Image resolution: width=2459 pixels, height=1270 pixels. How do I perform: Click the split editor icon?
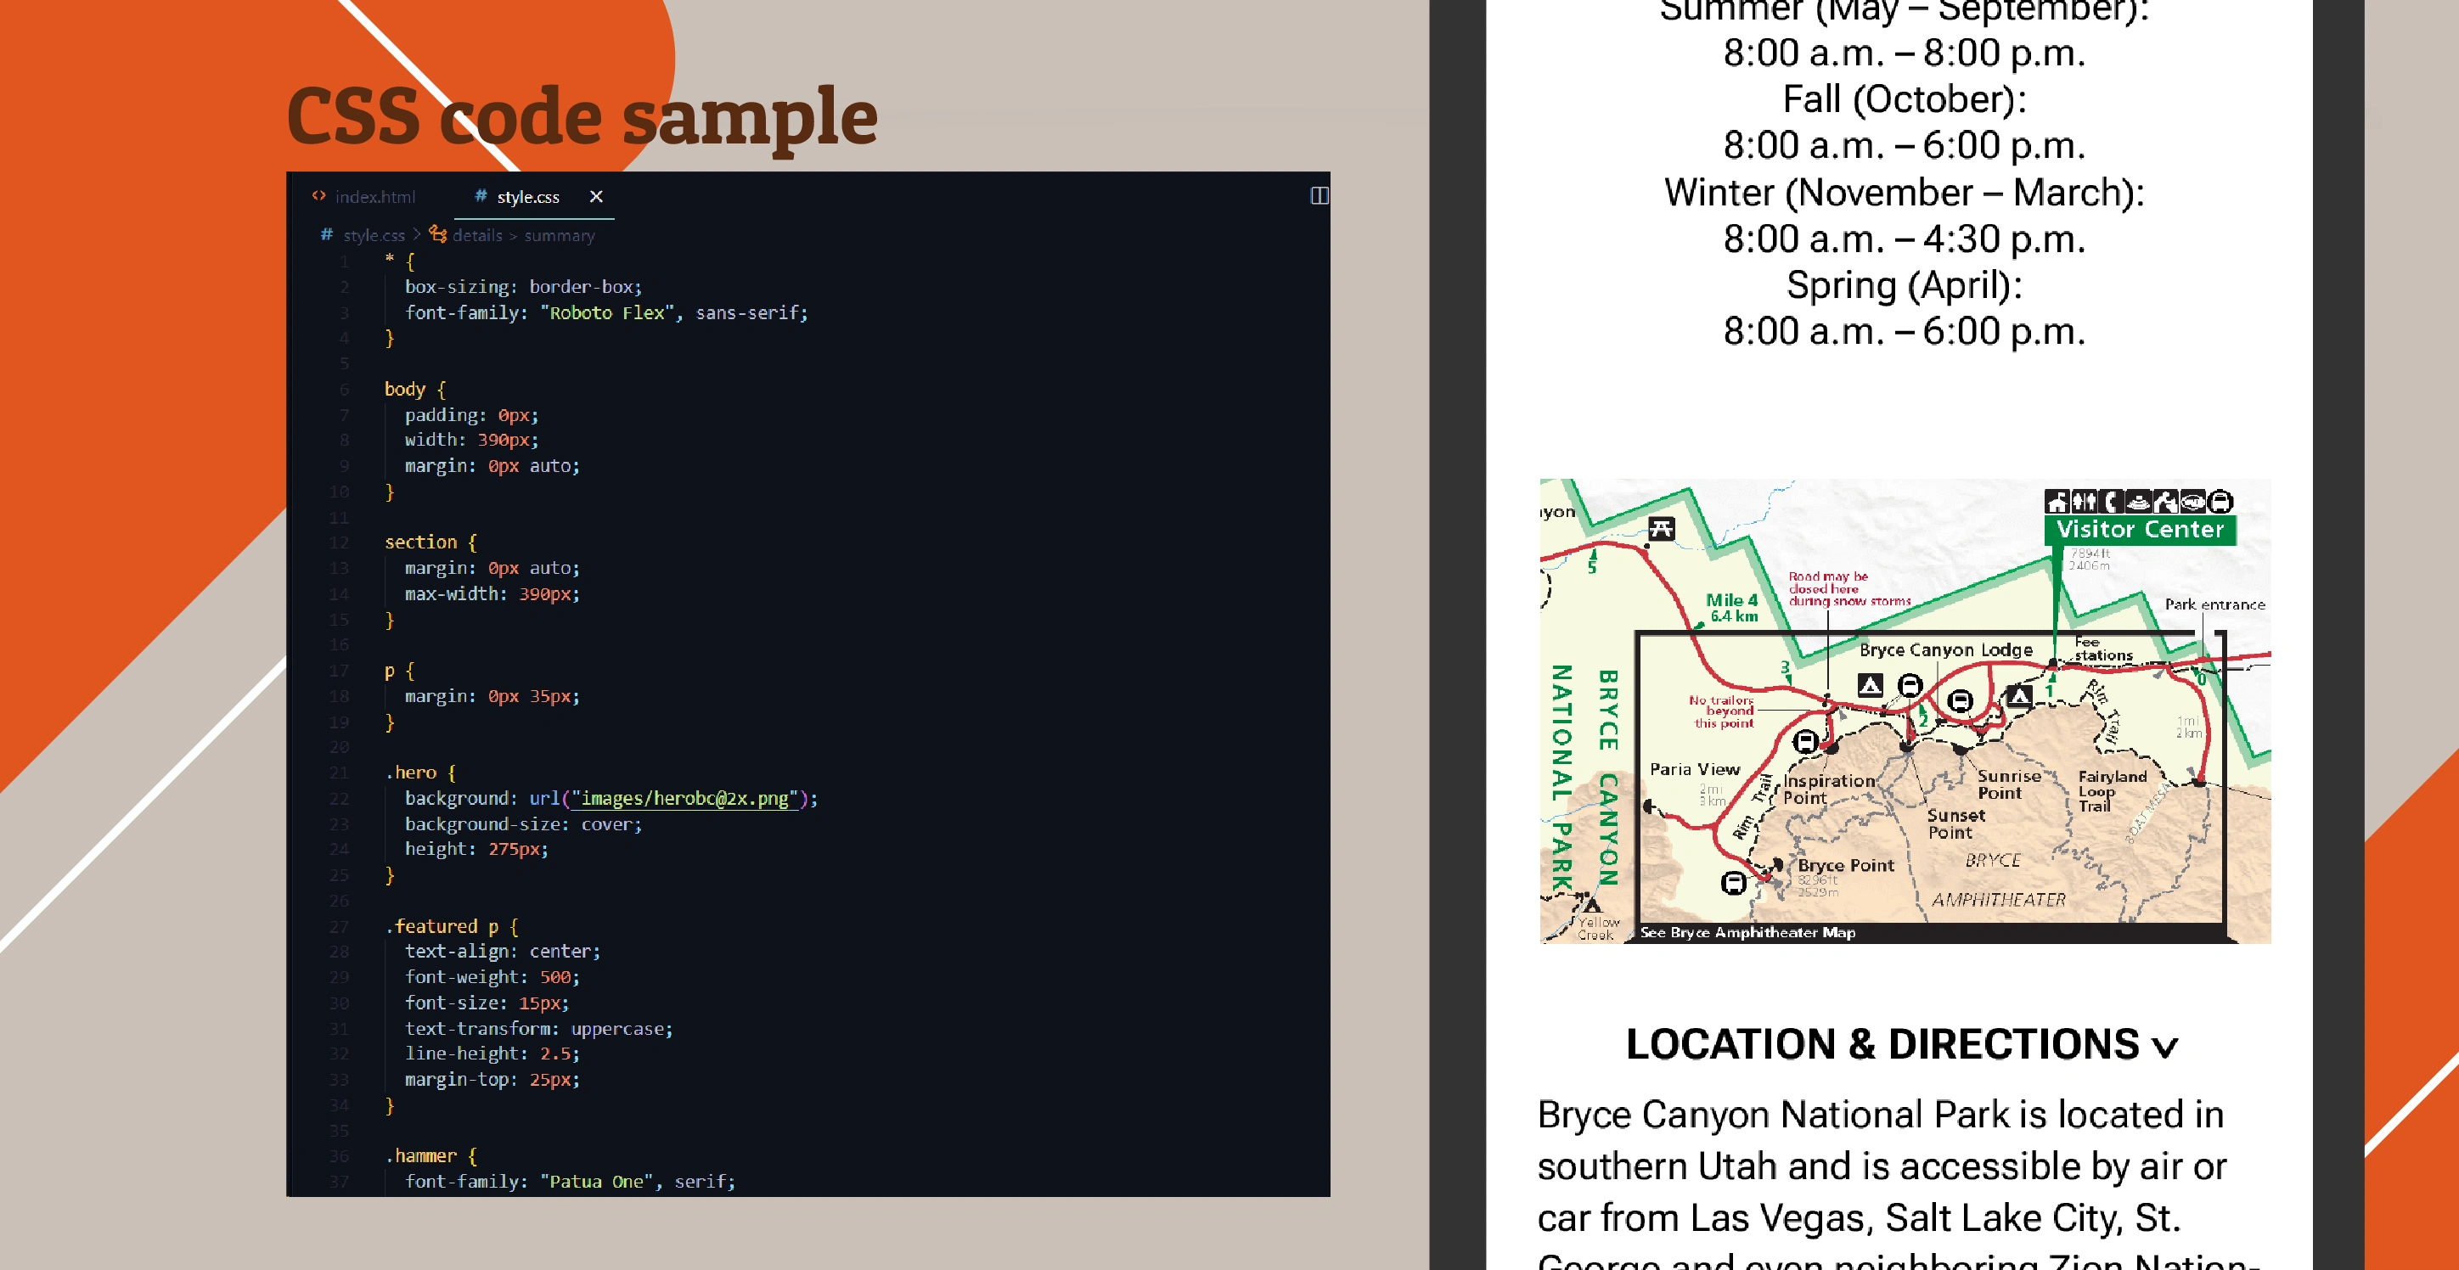point(1319,195)
